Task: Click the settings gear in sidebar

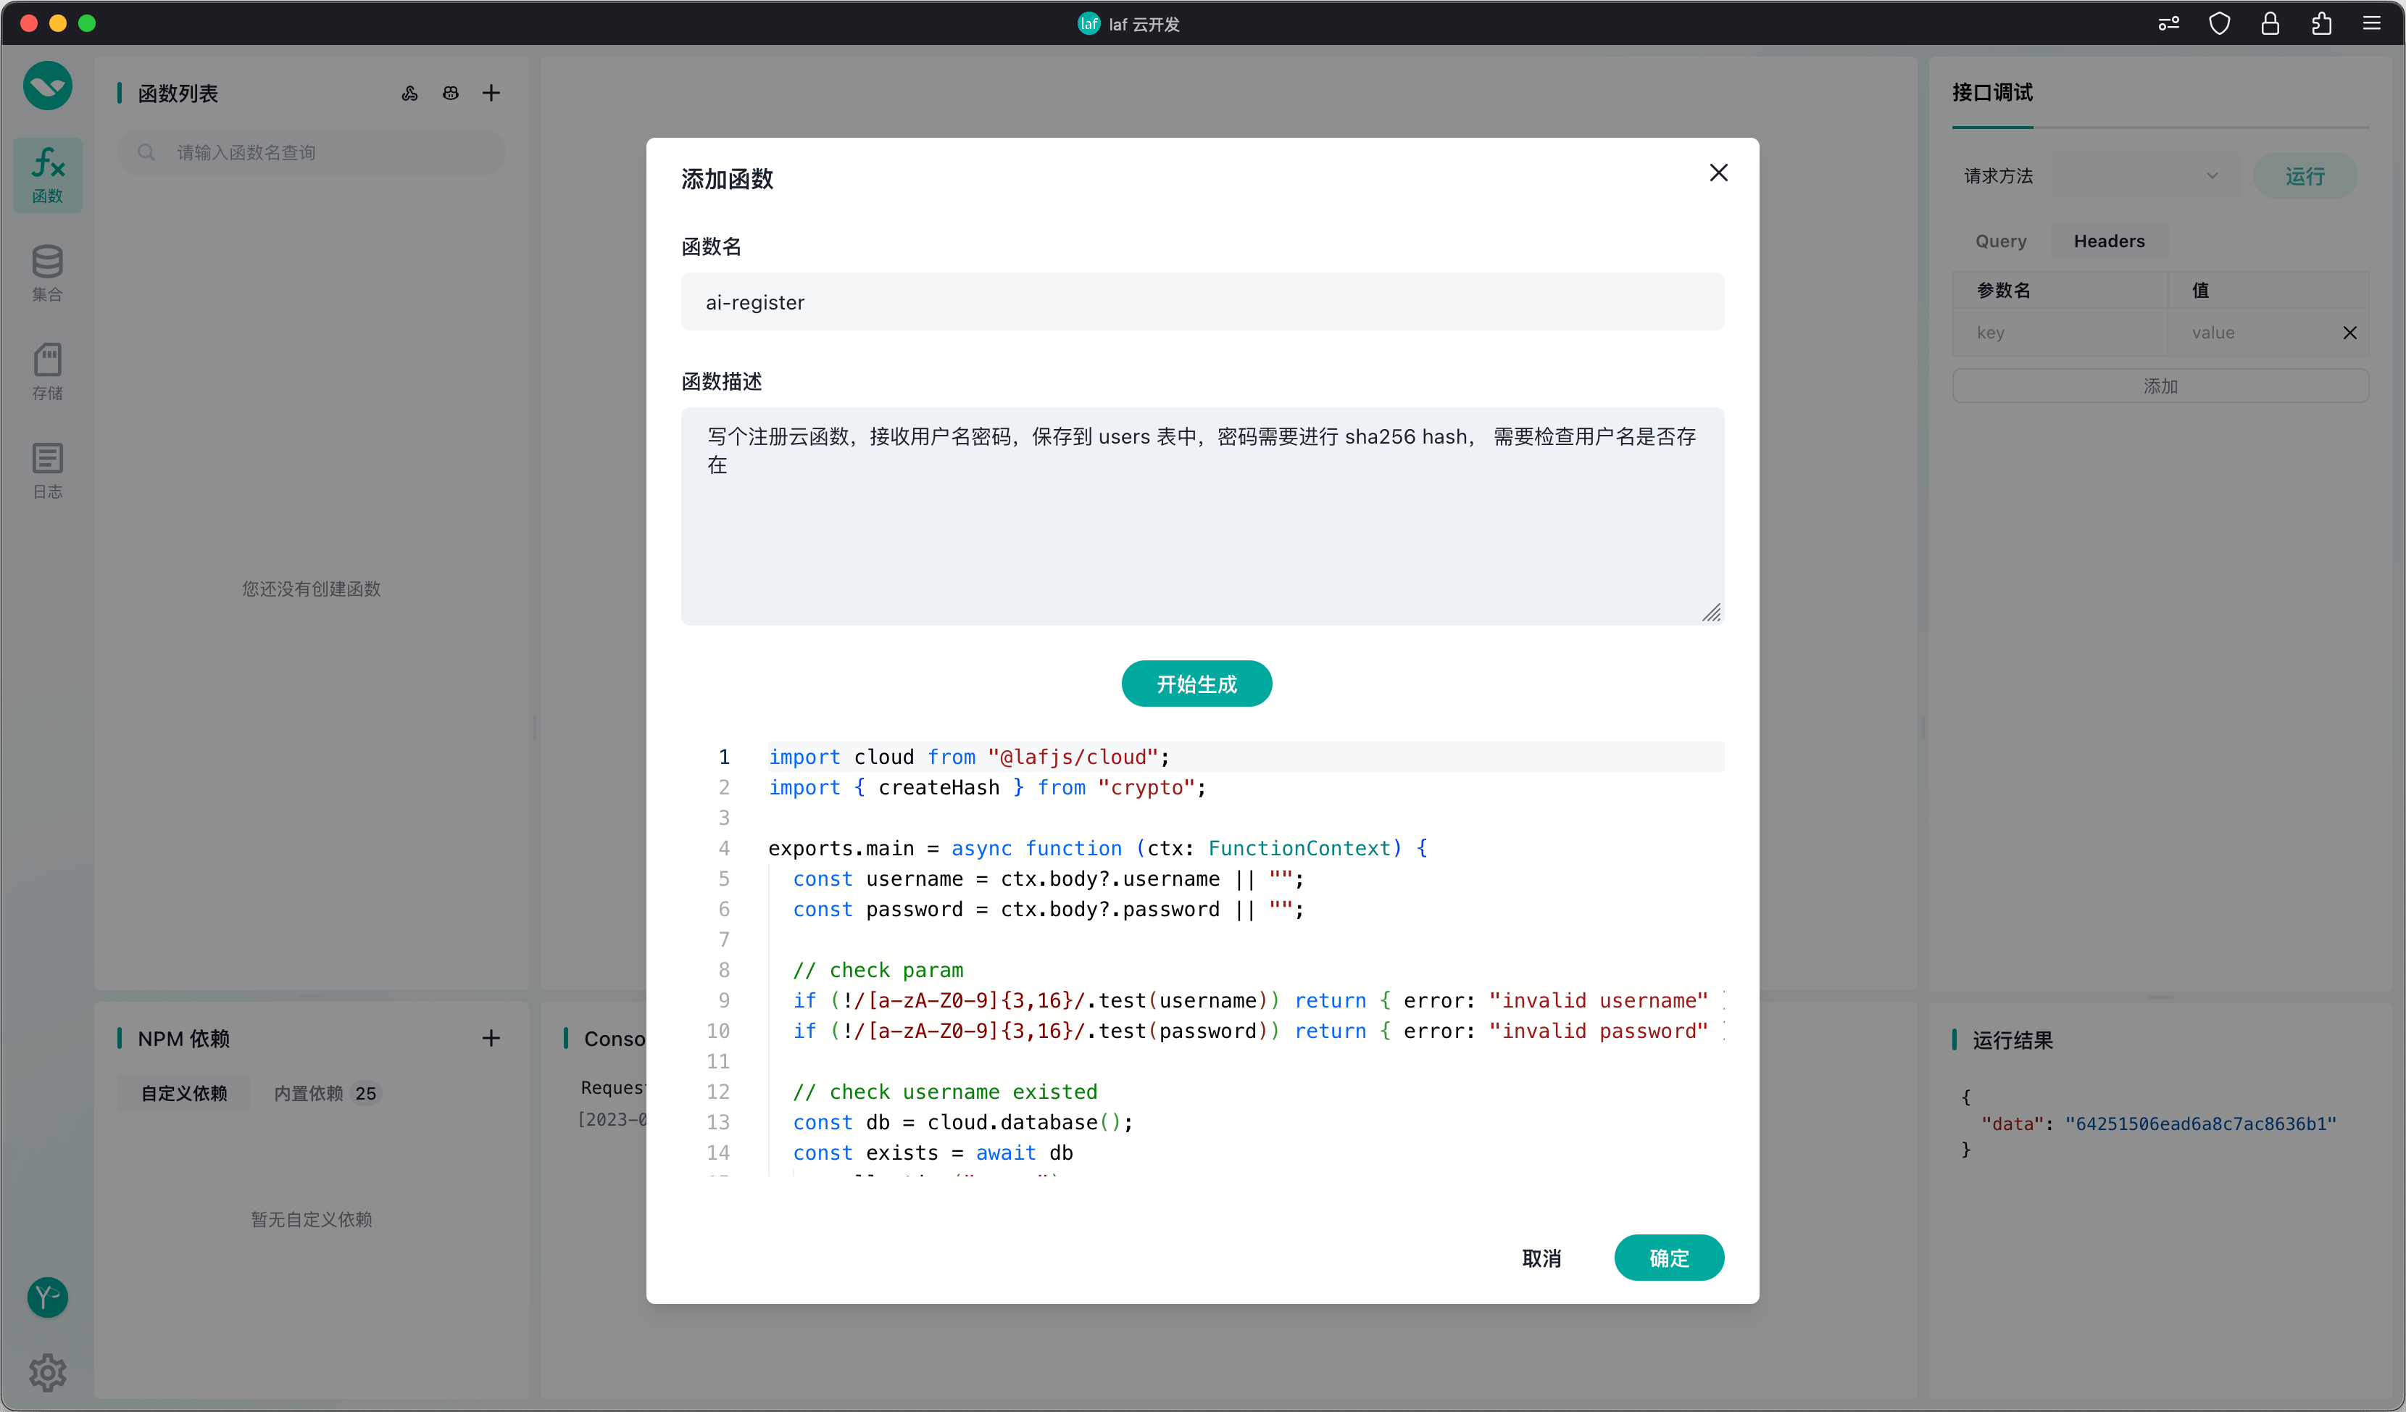Action: (x=48, y=1372)
